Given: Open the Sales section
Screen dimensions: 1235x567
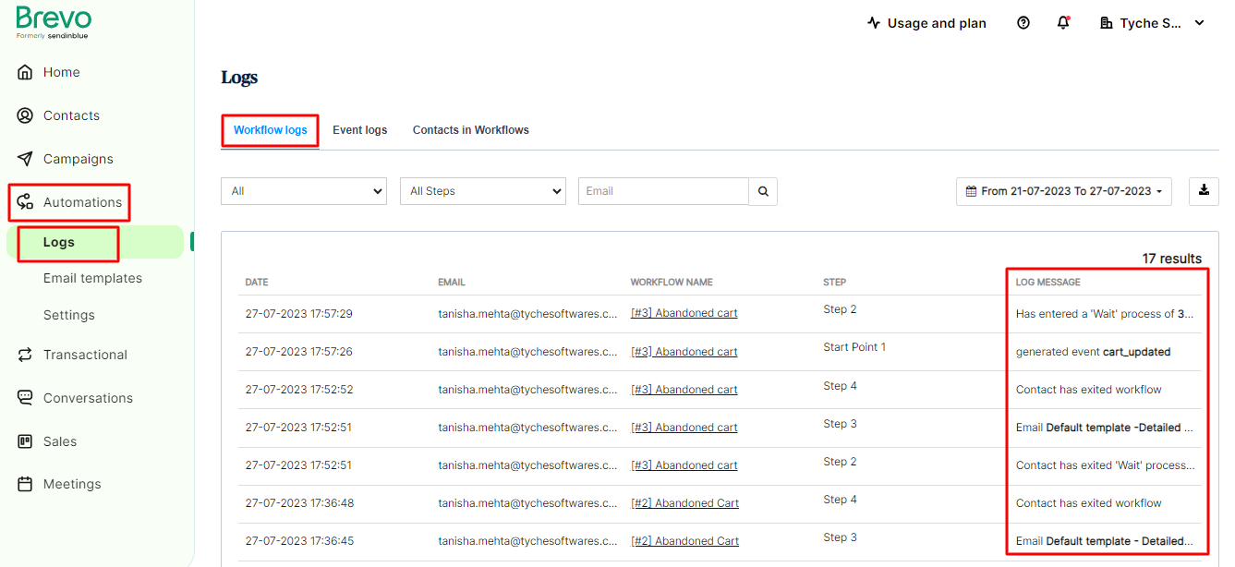Looking at the screenshot, I should click(60, 441).
